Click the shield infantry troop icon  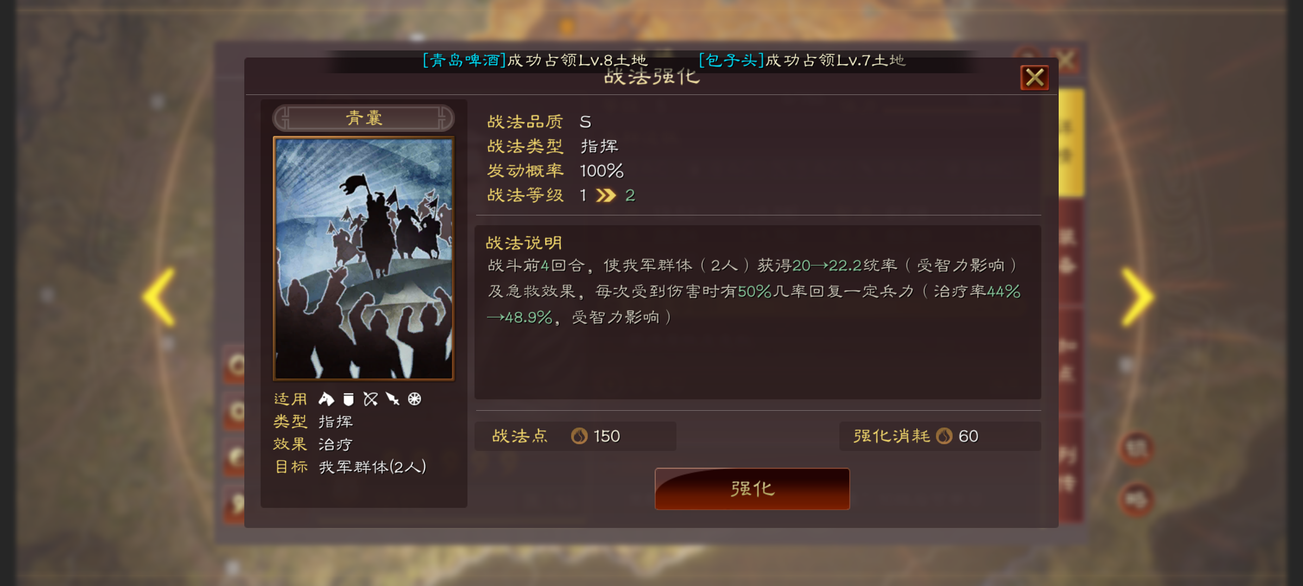(349, 399)
